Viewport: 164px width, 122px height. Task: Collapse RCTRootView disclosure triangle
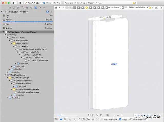click(x=14, y=46)
